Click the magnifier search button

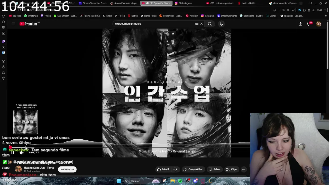pyautogui.click(x=210, y=24)
